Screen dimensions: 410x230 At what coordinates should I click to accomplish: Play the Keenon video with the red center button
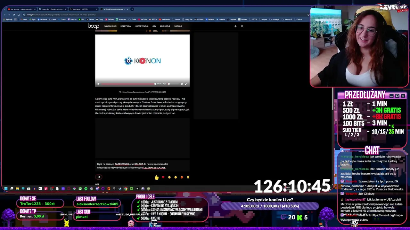click(x=143, y=61)
